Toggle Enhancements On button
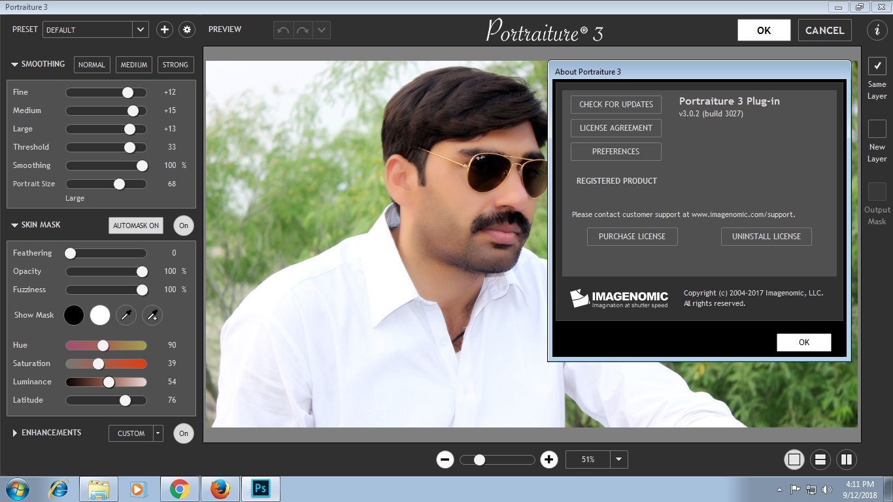Image resolution: width=893 pixels, height=502 pixels. pos(184,433)
